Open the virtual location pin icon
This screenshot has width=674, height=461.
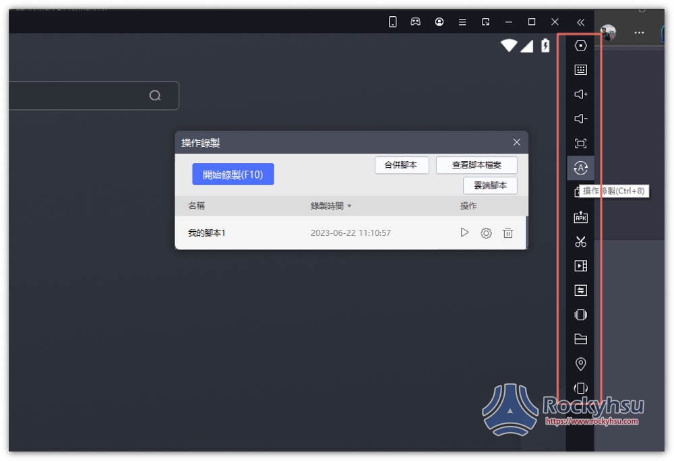tap(580, 364)
